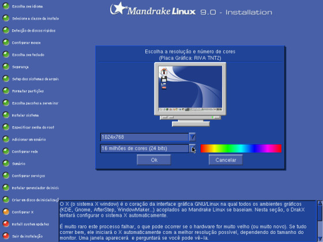323x242 pixels.
Task: Open the Sumário step label
Action: pyautogui.click(x=18, y=164)
